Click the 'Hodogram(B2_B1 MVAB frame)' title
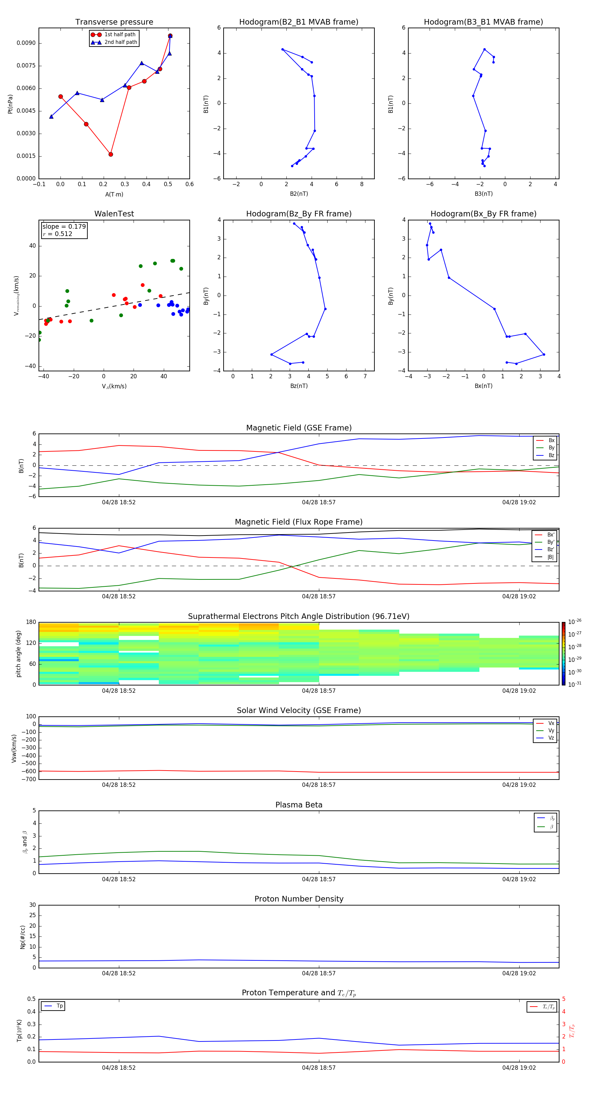 point(298,22)
